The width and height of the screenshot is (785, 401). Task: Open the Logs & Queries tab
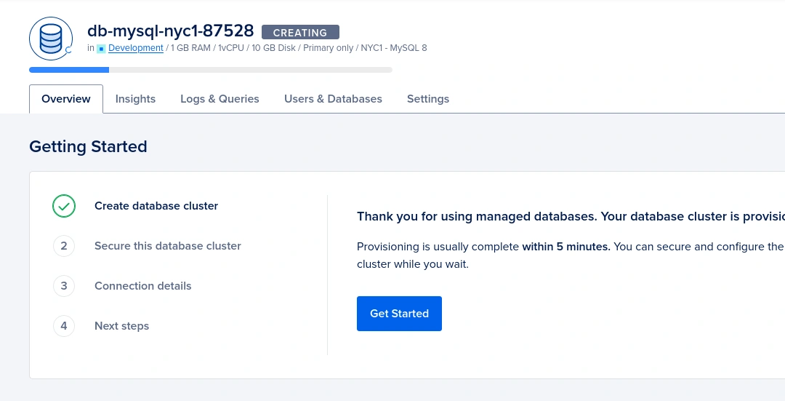220,99
